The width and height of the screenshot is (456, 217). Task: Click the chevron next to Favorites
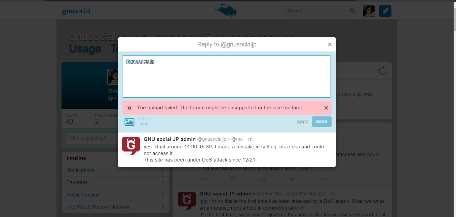[163, 182]
